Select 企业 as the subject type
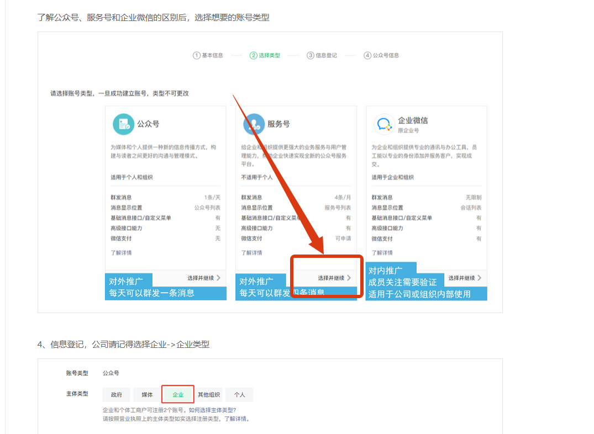594x434 pixels. [178, 395]
